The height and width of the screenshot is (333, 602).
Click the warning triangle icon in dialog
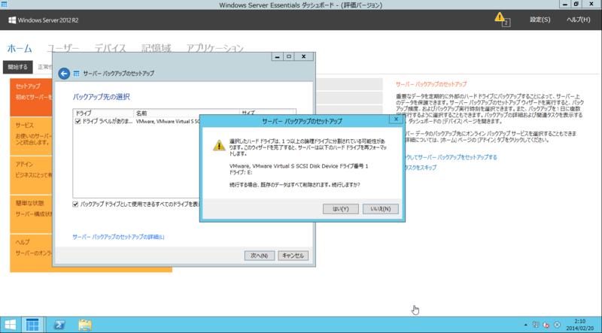click(219, 145)
